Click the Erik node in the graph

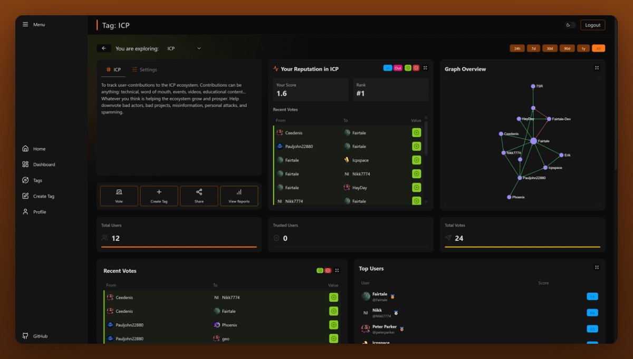pyautogui.click(x=561, y=155)
